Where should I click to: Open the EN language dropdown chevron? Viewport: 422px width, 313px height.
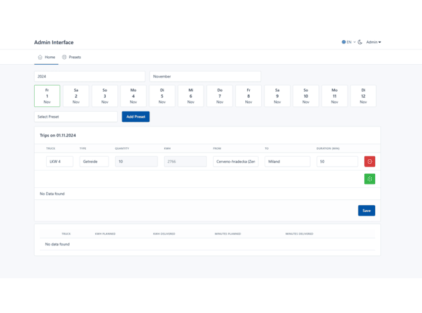point(354,42)
